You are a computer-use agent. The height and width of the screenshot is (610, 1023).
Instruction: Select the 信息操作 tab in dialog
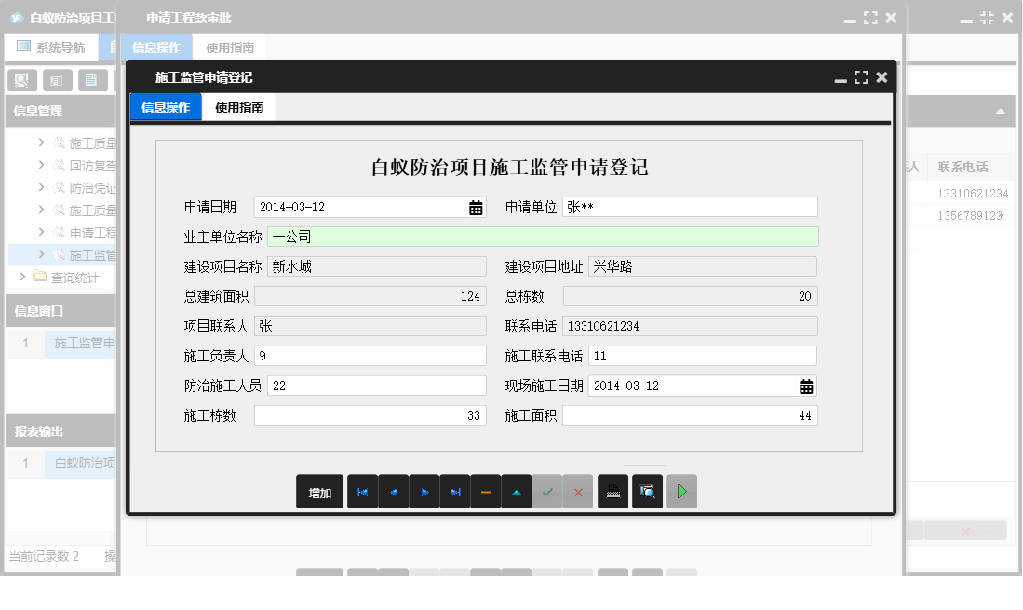[x=166, y=108]
